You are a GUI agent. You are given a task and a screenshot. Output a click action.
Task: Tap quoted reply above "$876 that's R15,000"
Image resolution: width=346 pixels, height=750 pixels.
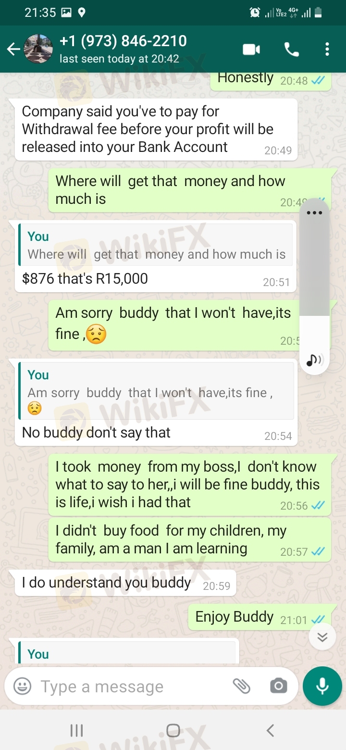coord(155,245)
